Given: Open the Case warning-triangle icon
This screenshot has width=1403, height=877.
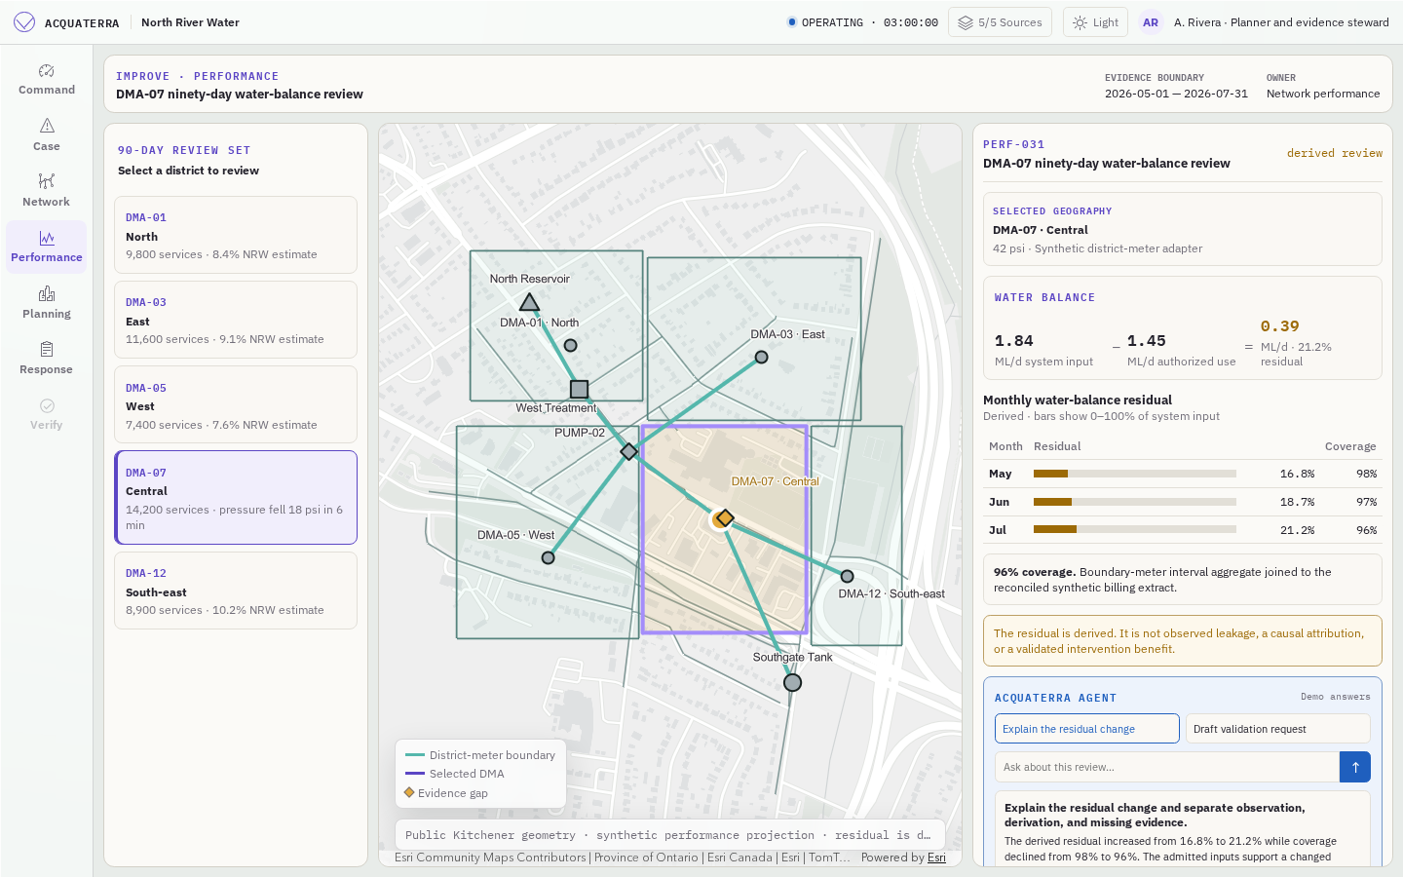Looking at the screenshot, I should 47,126.
